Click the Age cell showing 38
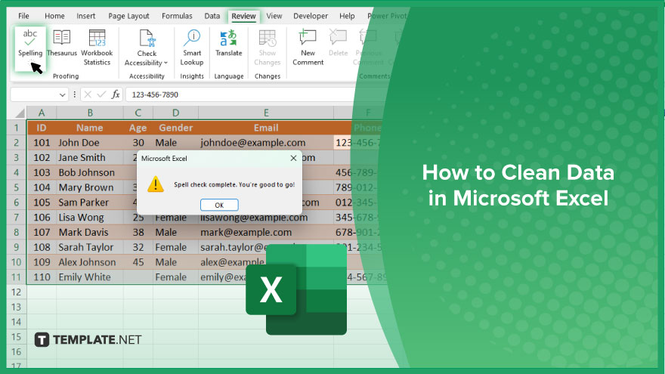The image size is (665, 374). 138,233
